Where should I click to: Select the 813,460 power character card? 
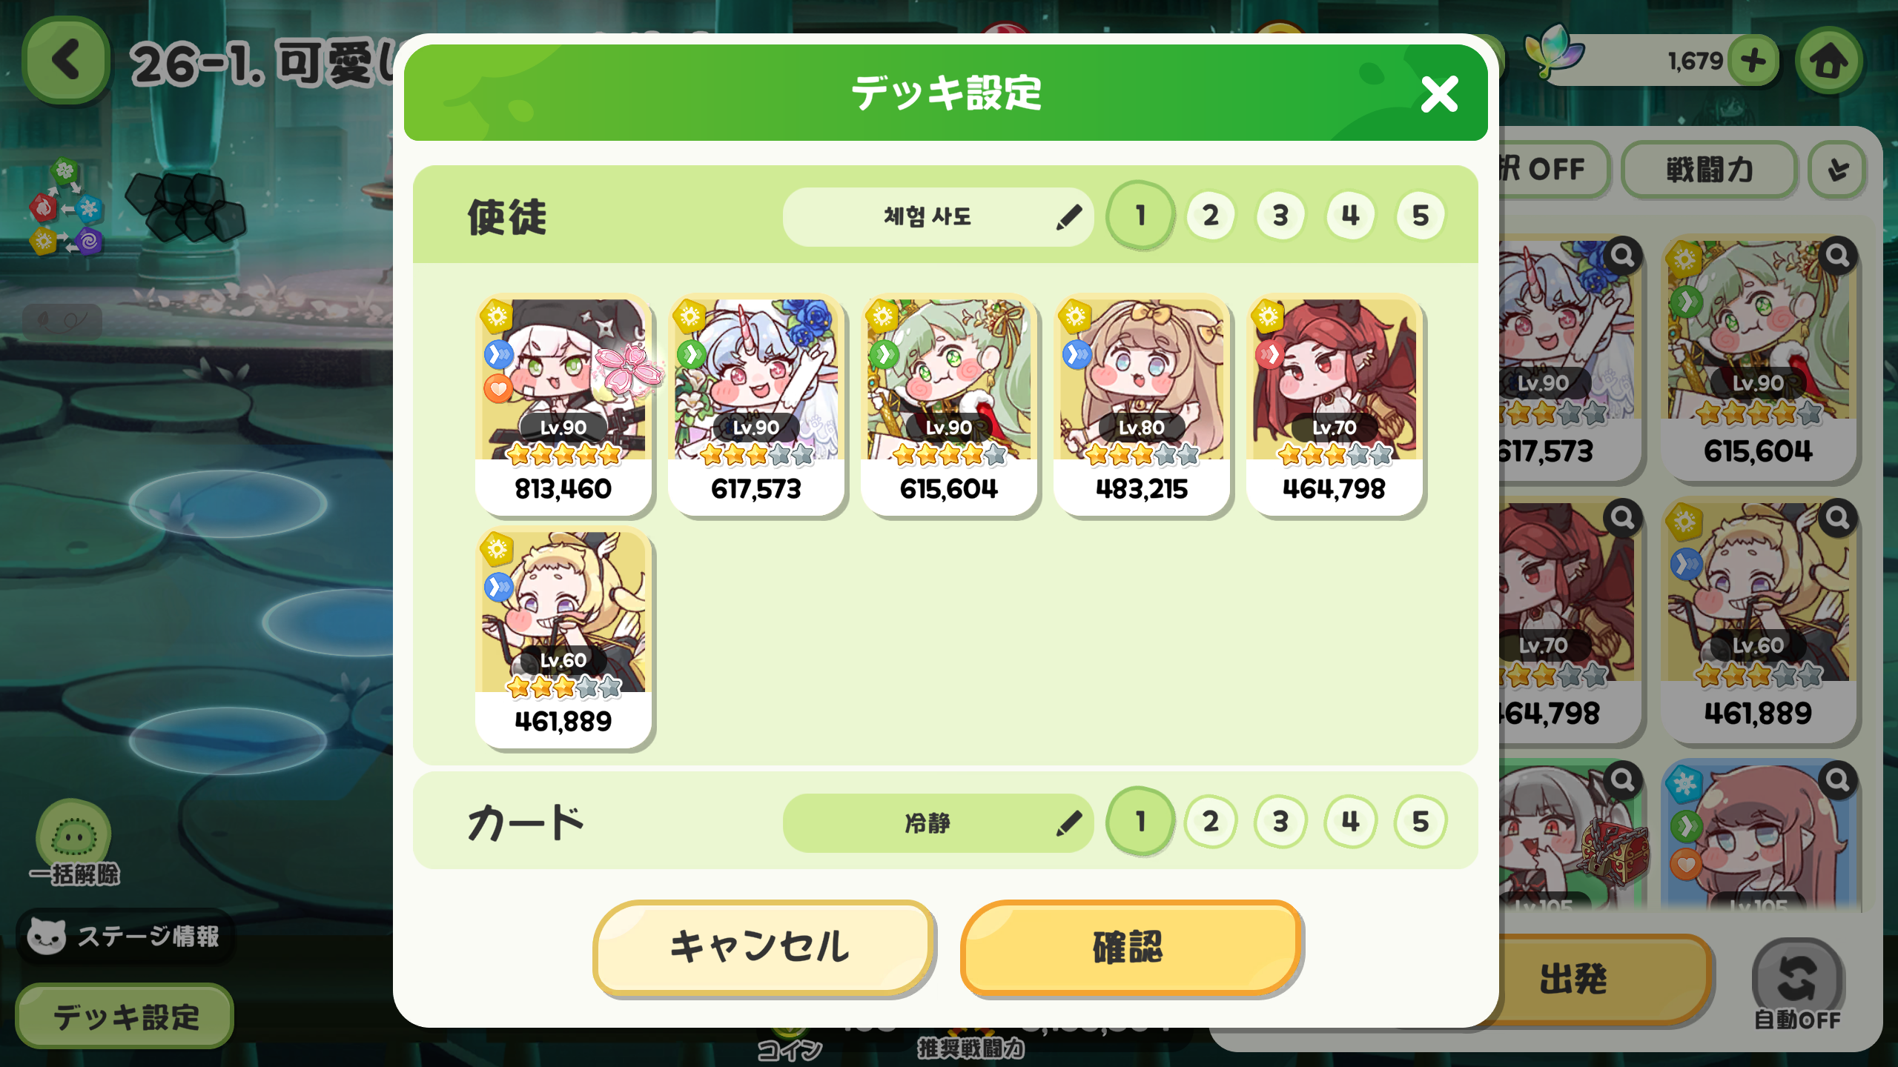[563, 405]
